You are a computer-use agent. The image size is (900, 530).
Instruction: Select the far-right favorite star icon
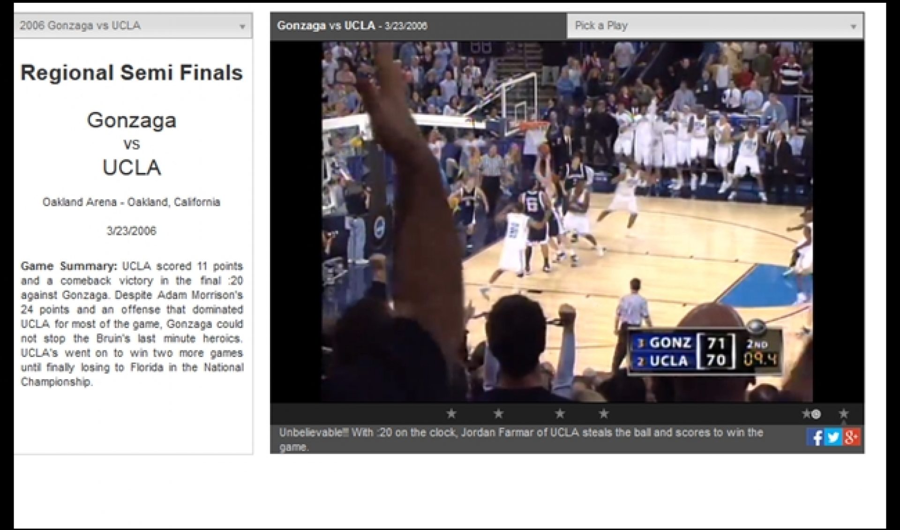(x=844, y=414)
